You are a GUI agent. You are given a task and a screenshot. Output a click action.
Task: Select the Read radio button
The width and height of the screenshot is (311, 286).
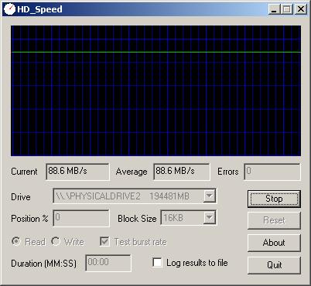click(x=16, y=241)
